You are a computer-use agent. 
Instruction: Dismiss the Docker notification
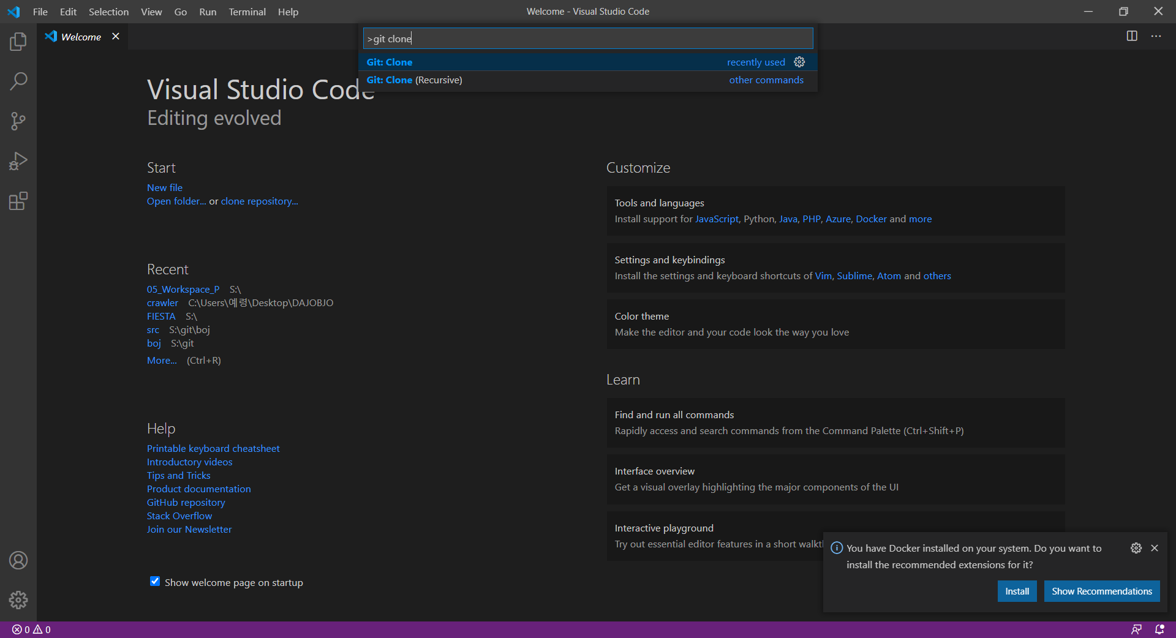pos(1155,548)
